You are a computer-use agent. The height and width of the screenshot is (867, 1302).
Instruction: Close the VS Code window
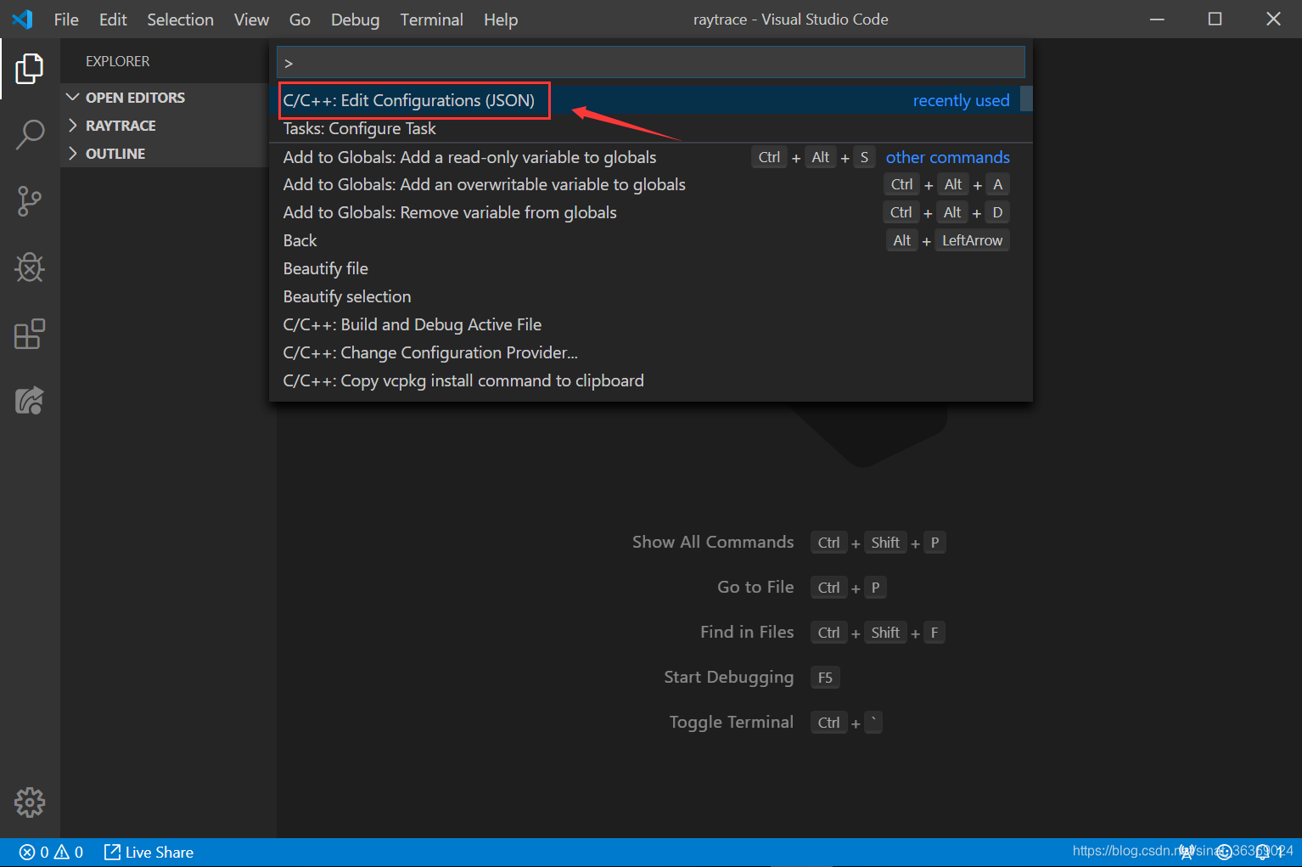[1273, 19]
